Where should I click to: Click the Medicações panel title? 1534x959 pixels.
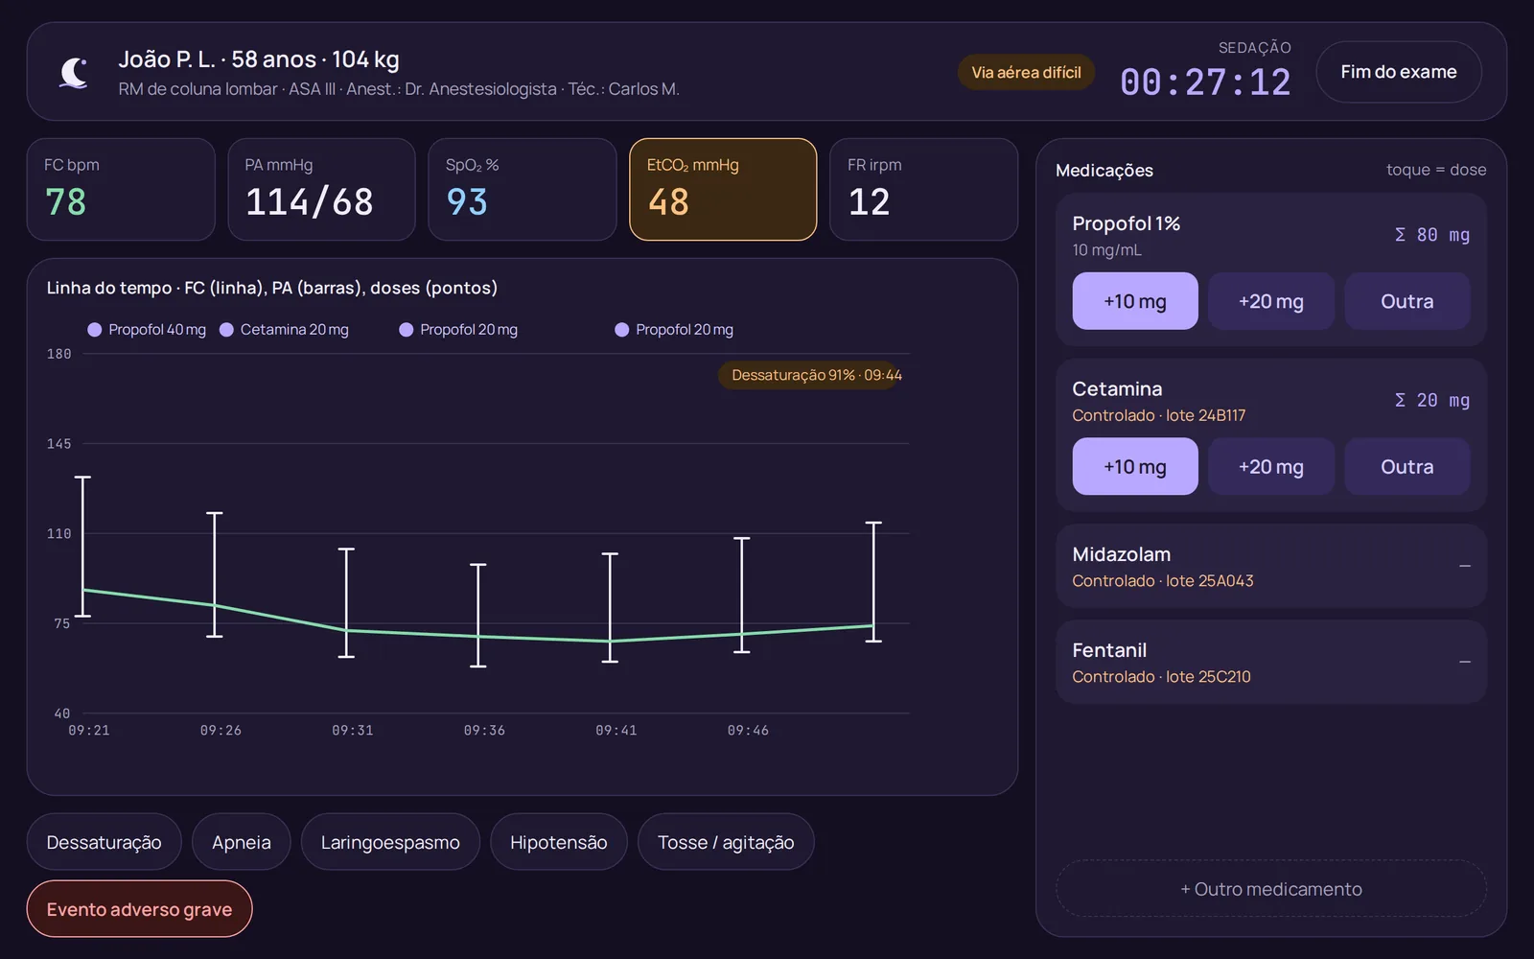point(1104,171)
